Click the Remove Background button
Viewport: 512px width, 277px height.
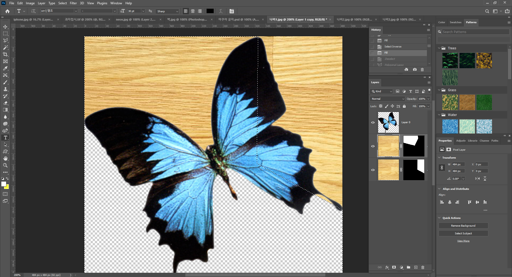(463, 226)
